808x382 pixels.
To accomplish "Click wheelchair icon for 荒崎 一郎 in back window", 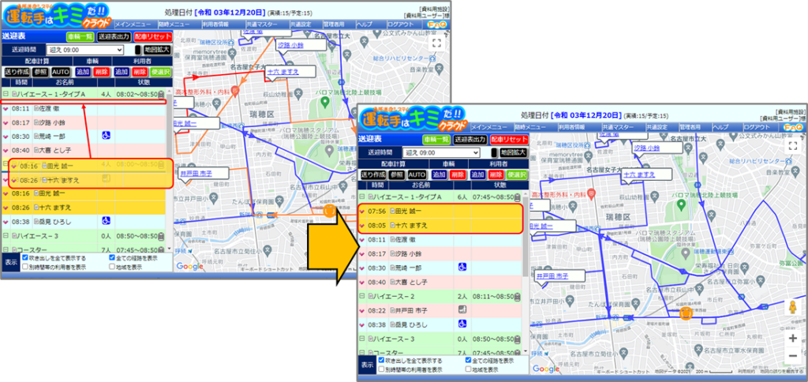I will pyautogui.click(x=106, y=136).
